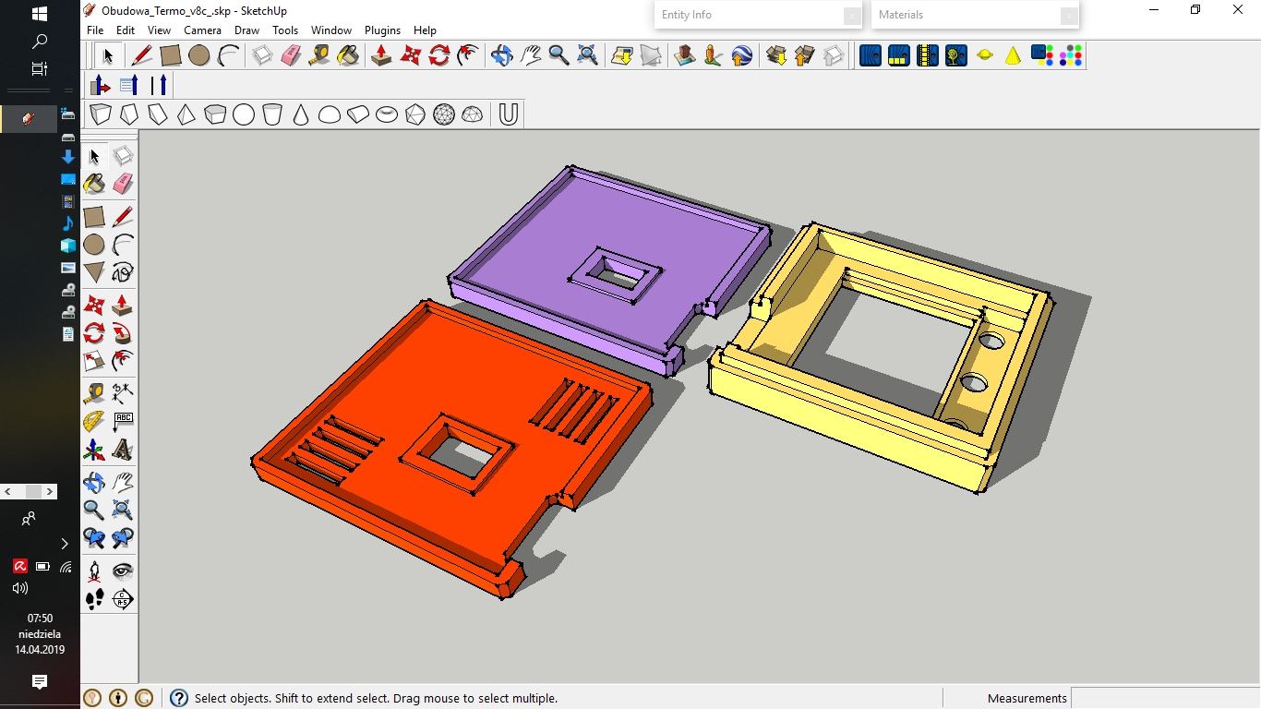Open Task View on the taskbar
The width and height of the screenshot is (1261, 709).
coord(40,69)
